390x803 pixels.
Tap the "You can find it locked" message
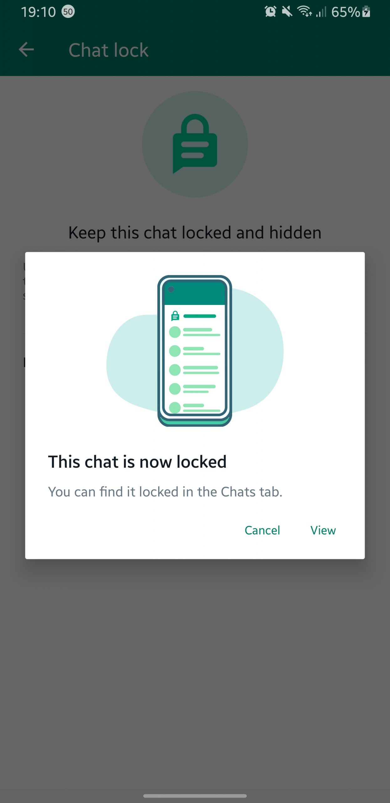click(165, 492)
